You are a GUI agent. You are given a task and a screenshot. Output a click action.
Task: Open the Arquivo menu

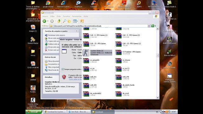coord(45,16)
